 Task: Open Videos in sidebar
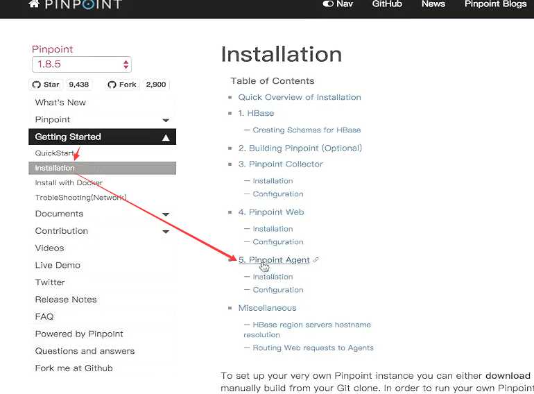pos(49,248)
